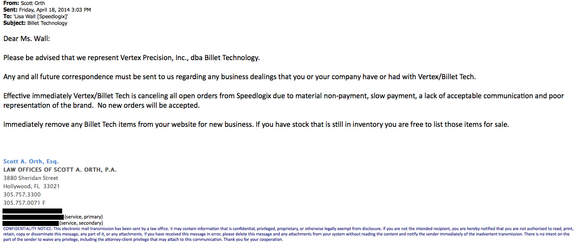
Task: Click the CONFIDENTIALITY NOTICE text
Action: 289,234
